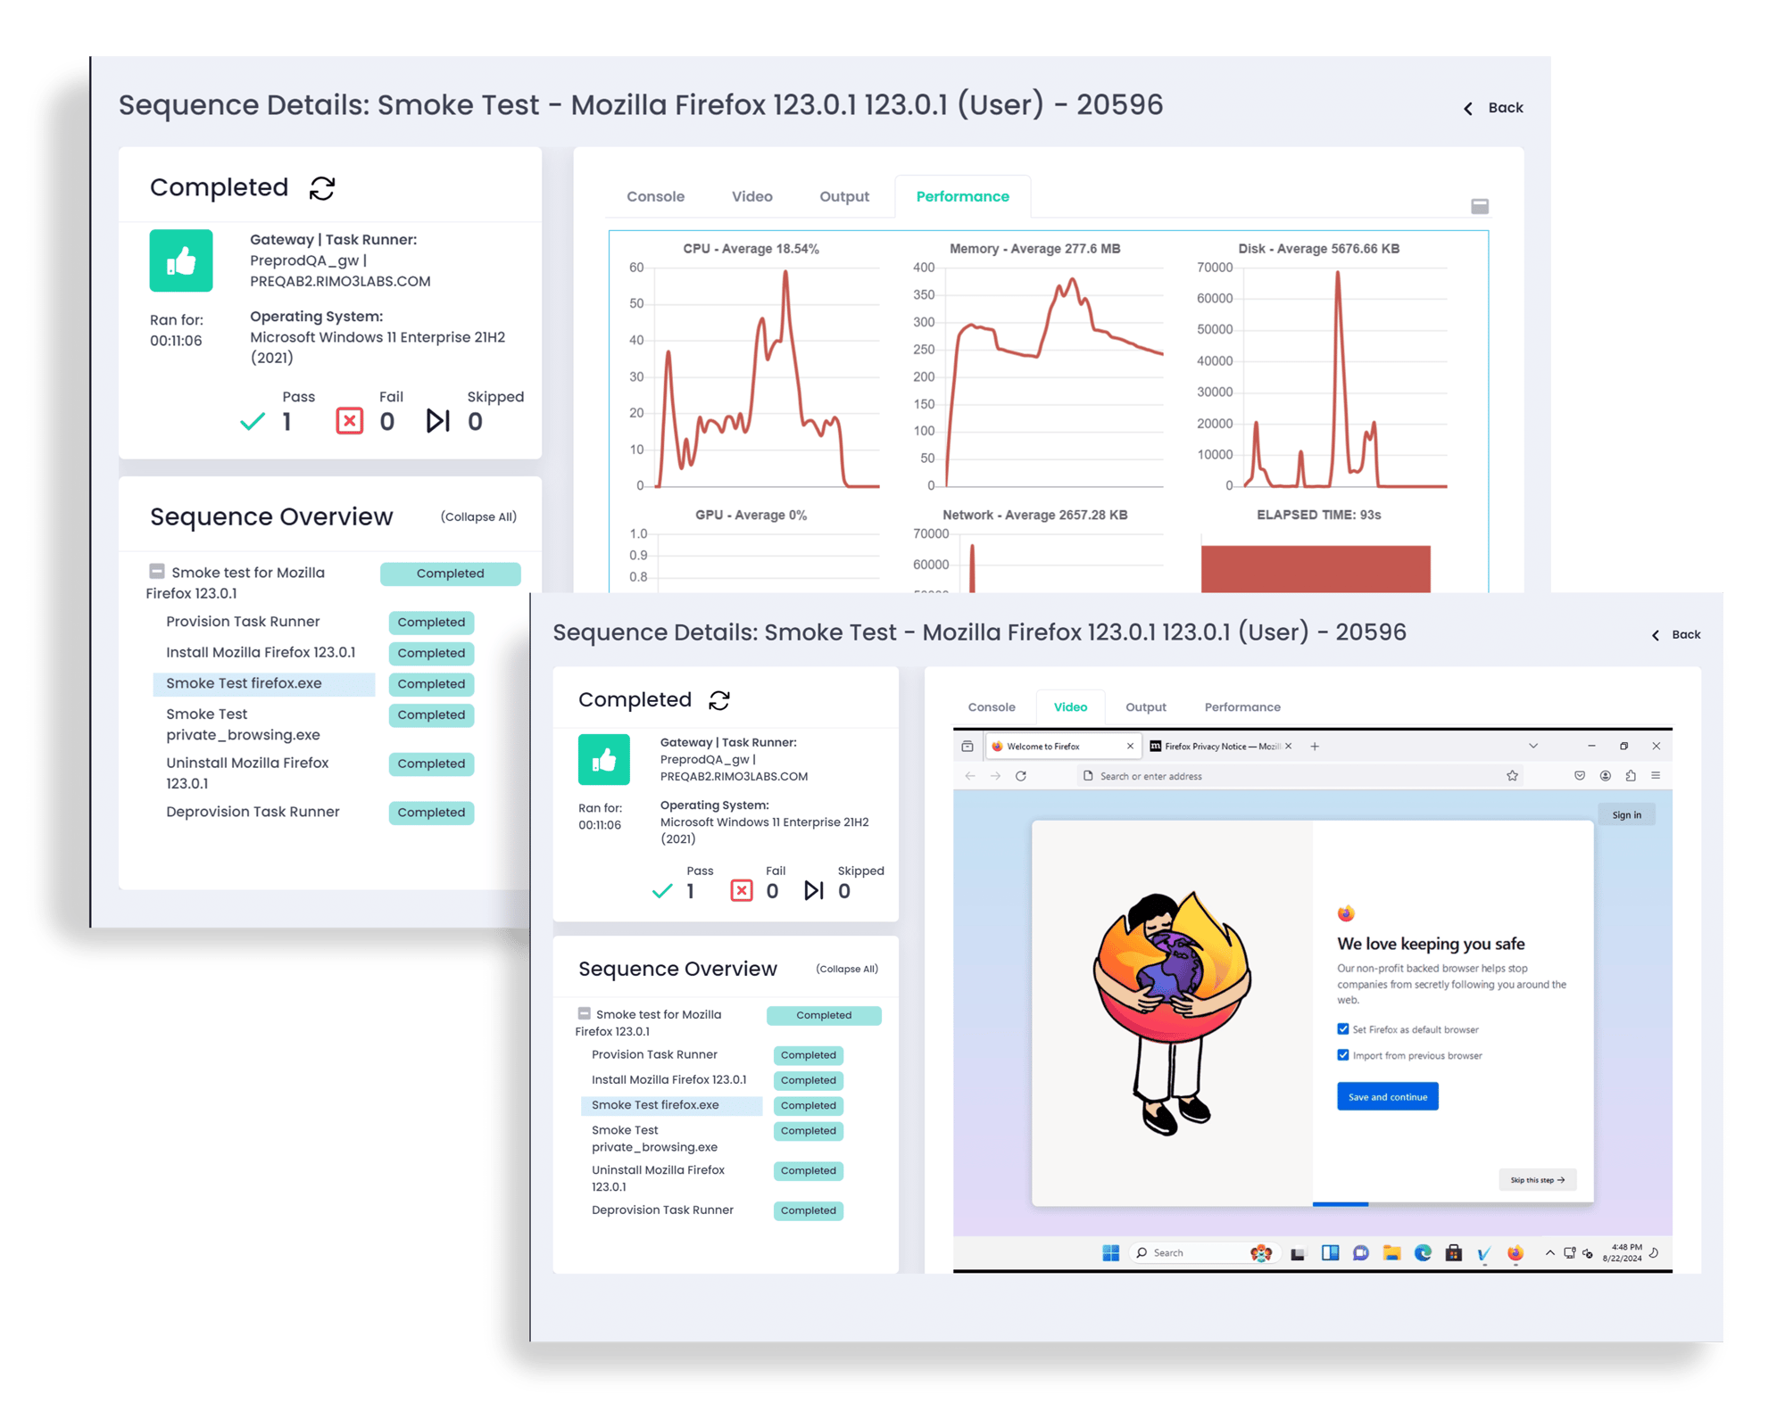Click the refresh icon beside Completed, Performance window
1785x1420 pixels.
(322, 188)
